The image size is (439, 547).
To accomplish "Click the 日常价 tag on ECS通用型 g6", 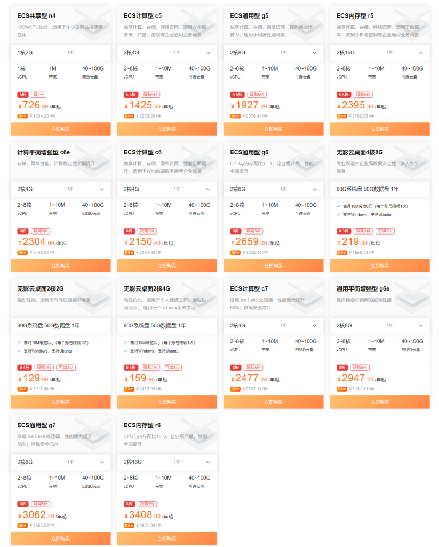I will (x=234, y=252).
